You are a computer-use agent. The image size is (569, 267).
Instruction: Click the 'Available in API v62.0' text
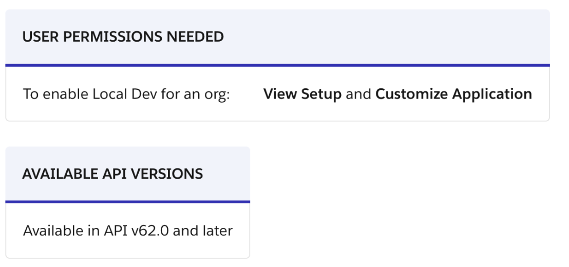coord(96,231)
